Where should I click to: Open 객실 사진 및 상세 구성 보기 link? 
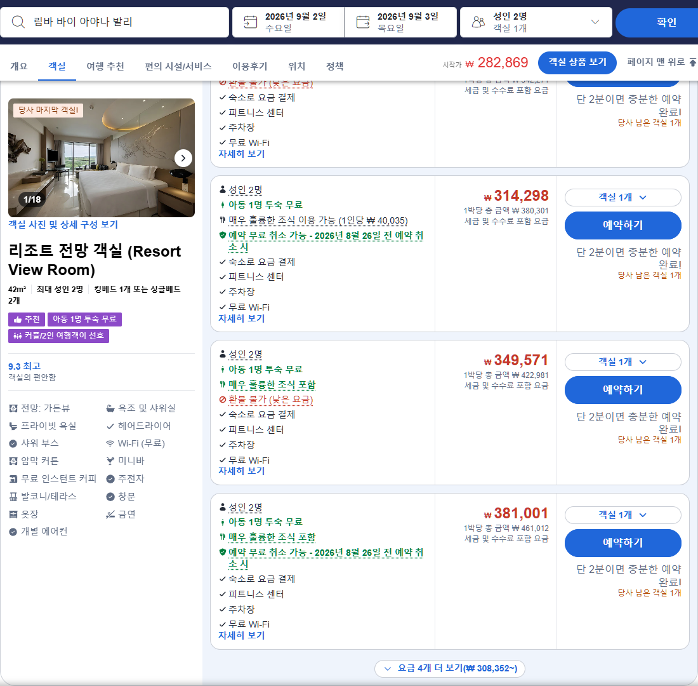point(63,225)
